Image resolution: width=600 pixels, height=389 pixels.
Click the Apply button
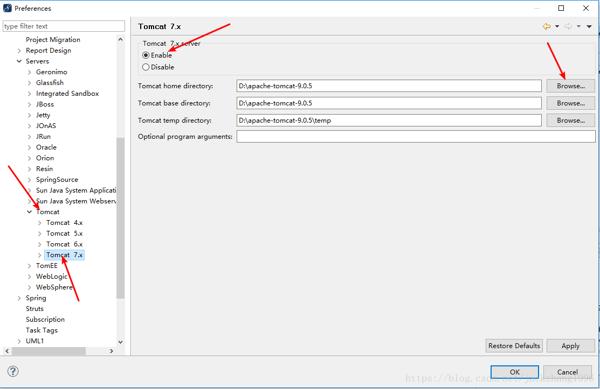(570, 345)
